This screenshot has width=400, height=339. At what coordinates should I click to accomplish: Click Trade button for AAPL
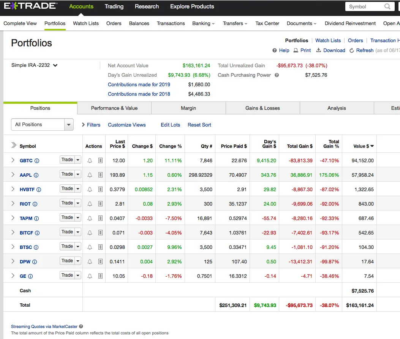[67, 174]
